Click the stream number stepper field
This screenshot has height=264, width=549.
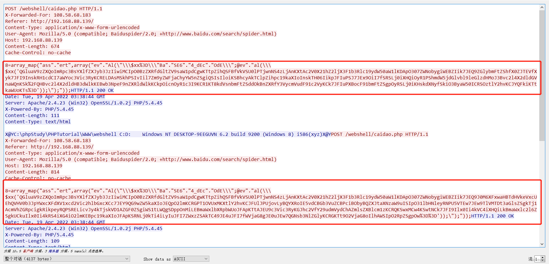pyautogui.click(x=540, y=259)
